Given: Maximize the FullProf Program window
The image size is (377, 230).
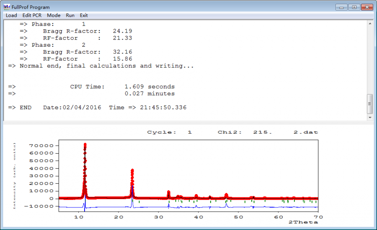Looking at the screenshot, I should pyautogui.click(x=354, y=7).
